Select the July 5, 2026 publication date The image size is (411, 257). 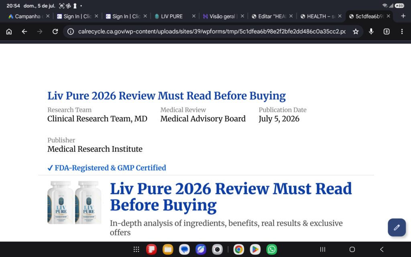coord(279,119)
